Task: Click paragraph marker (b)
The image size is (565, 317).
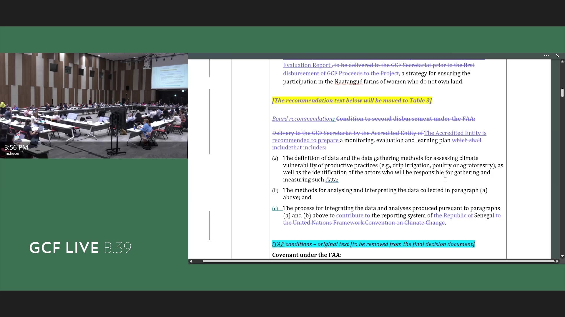Action: pyautogui.click(x=275, y=191)
